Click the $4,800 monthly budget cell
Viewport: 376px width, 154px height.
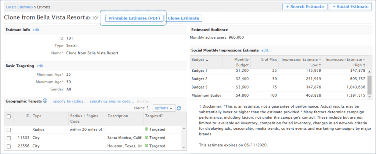coord(242,96)
